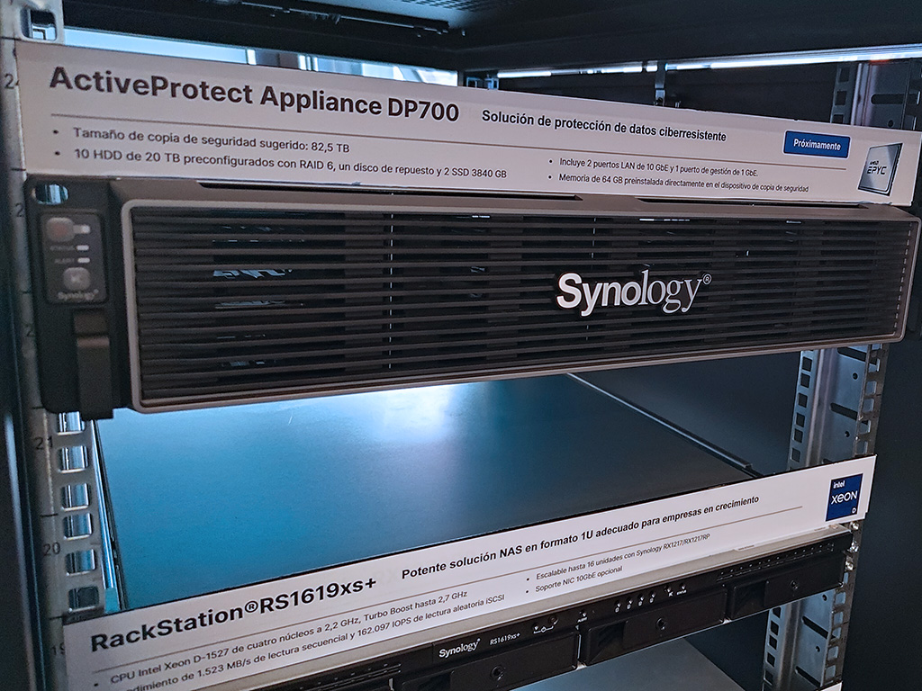The width and height of the screenshot is (922, 691).
Task: Click the rack unit number 20 marking
Action: (50, 548)
